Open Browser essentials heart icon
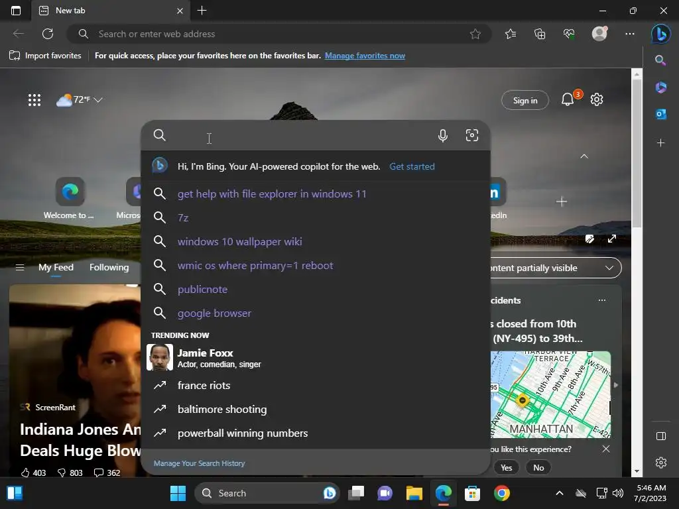Screen dimensions: 679x509 [569, 34]
